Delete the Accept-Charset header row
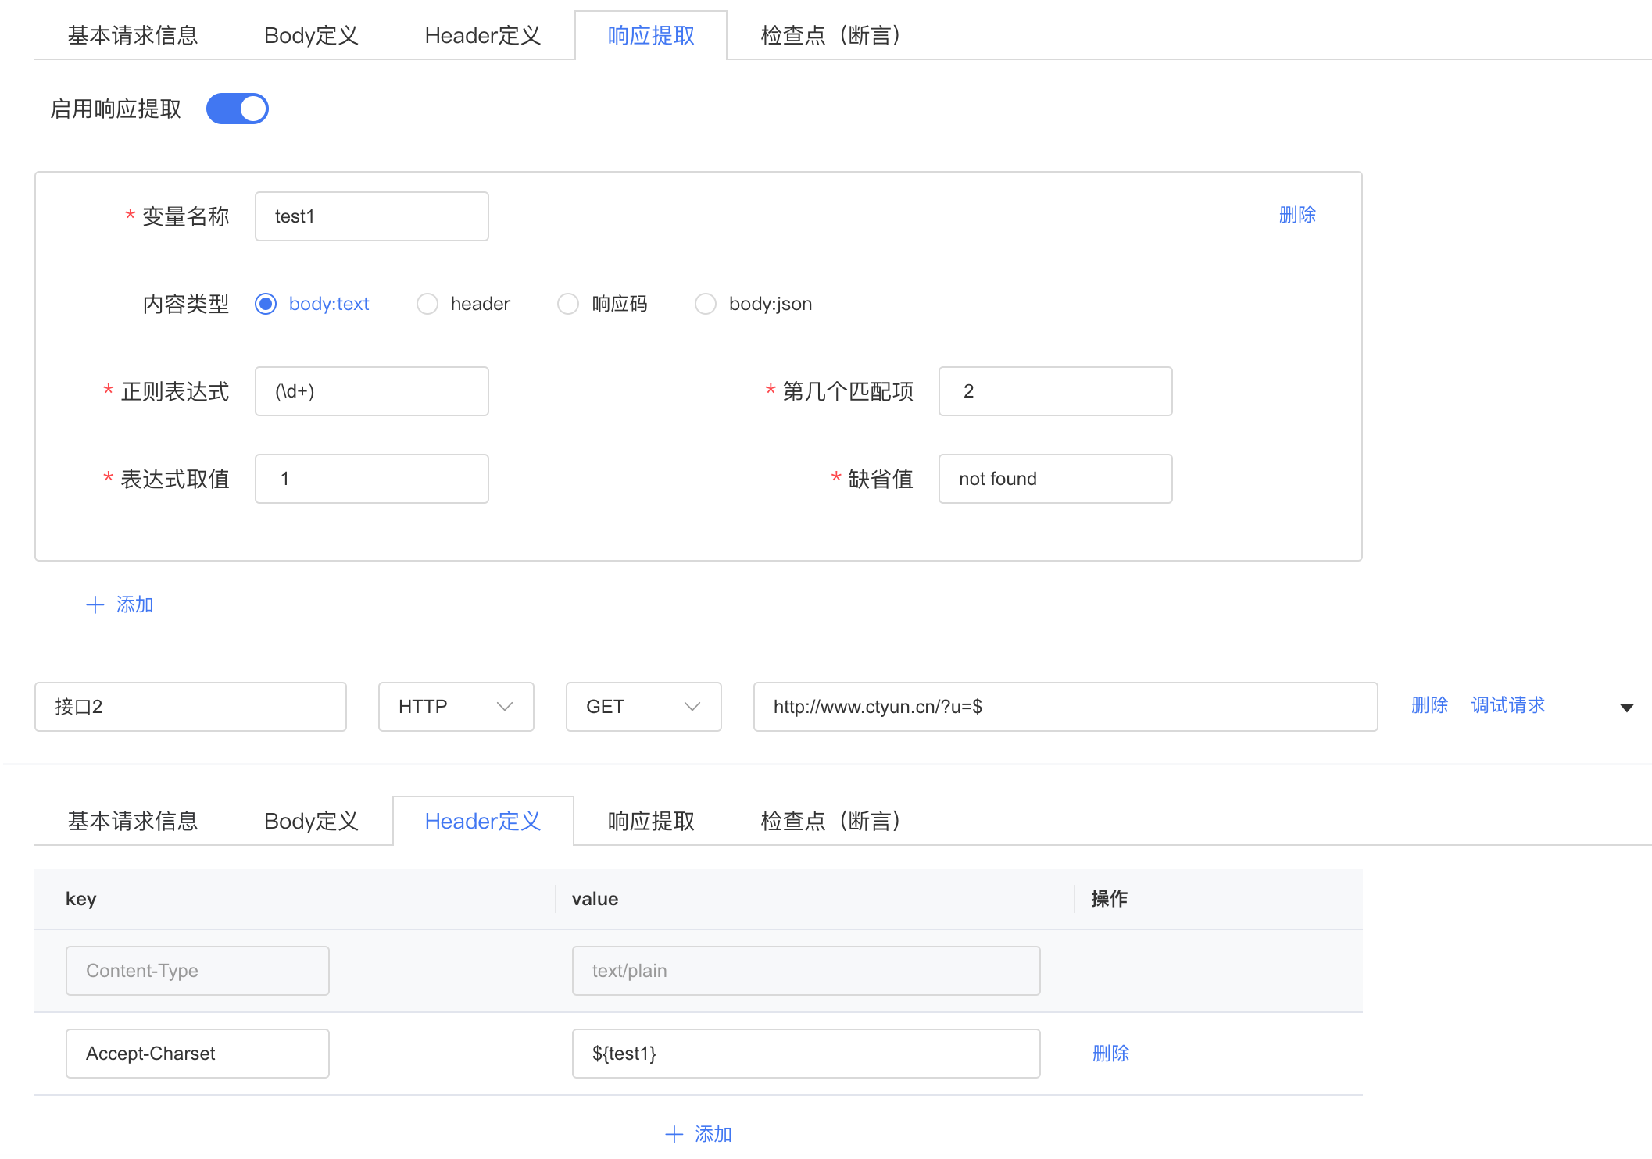 point(1110,1054)
